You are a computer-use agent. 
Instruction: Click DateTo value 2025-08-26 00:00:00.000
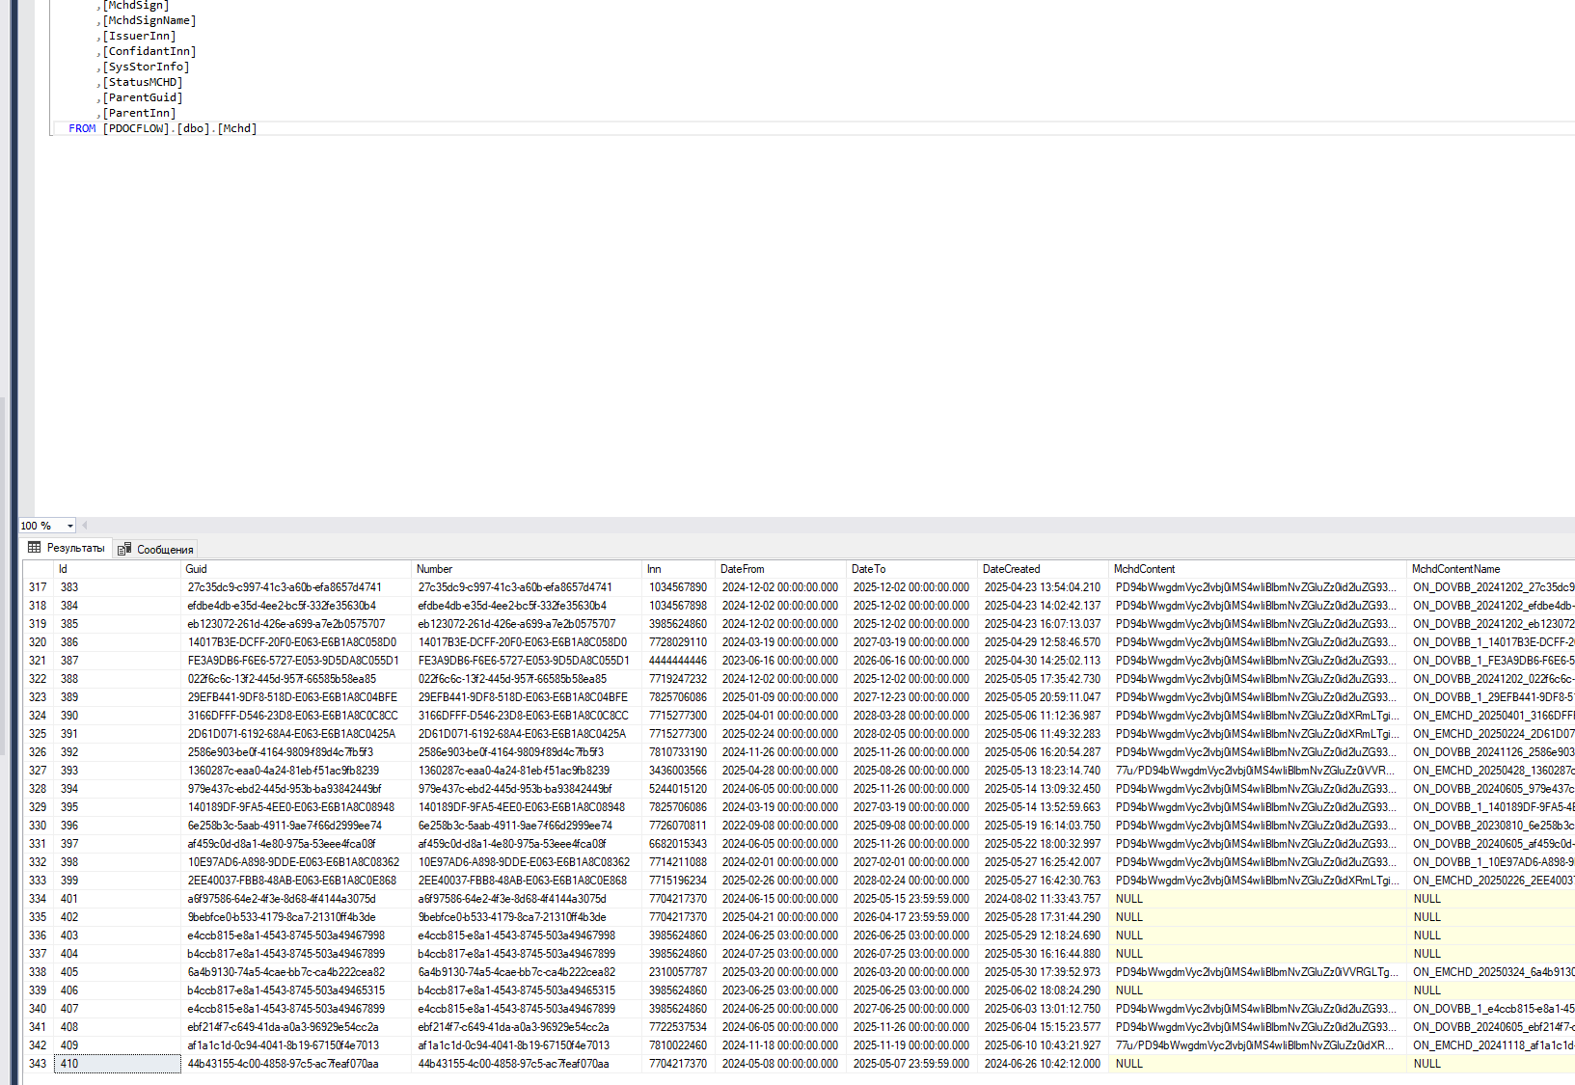point(912,771)
